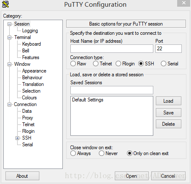Image resolution: width=191 pixels, height=184 pixels.
Task: Collapse the Window tree node
Action: tap(9, 64)
